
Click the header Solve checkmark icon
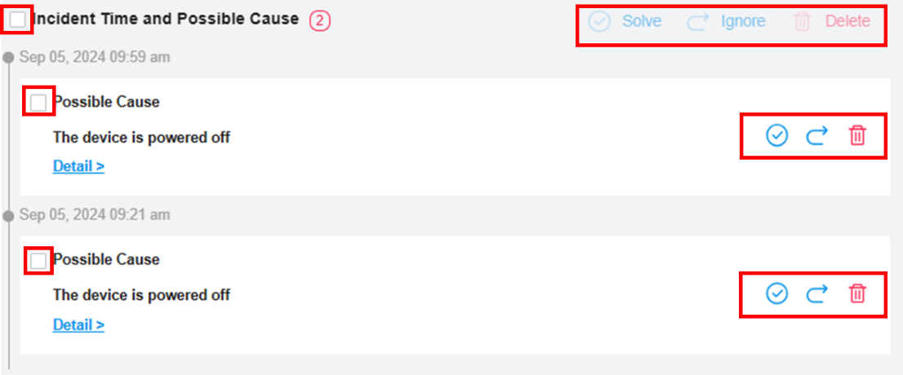[599, 21]
